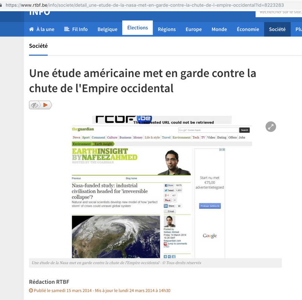Screen dimensions: 302x300
Task: Open the Fil Info news feed link
Action: point(80,29)
